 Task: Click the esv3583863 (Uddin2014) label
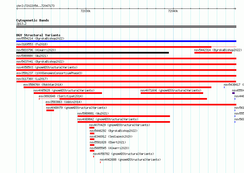pyautogui.click(x=64, y=102)
